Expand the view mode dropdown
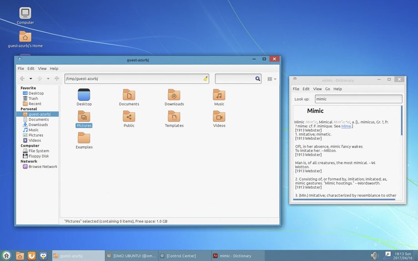Image resolution: width=418 pixels, height=261 pixels. pyautogui.click(x=272, y=79)
